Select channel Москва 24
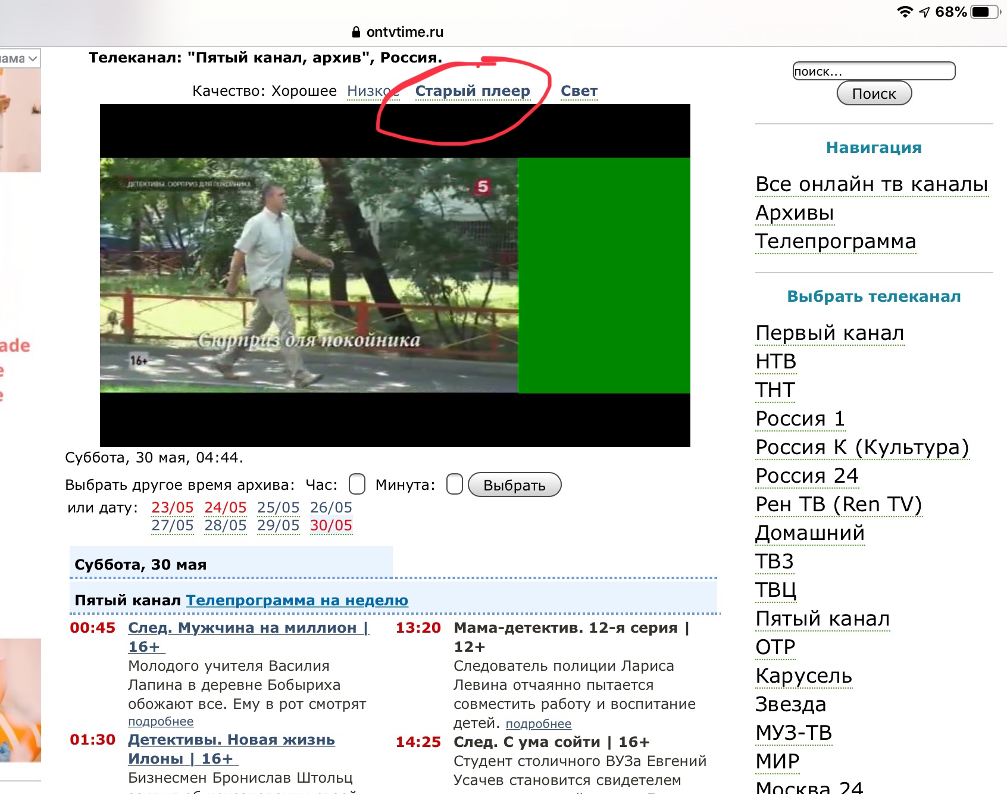 pos(809,787)
